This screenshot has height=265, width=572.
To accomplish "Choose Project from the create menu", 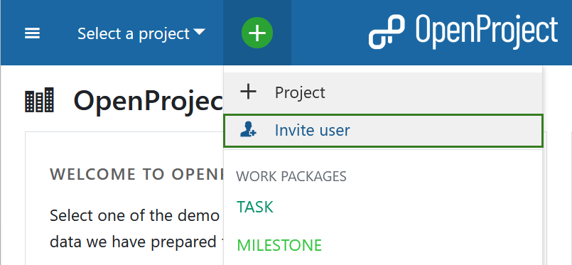I will point(383,92).
